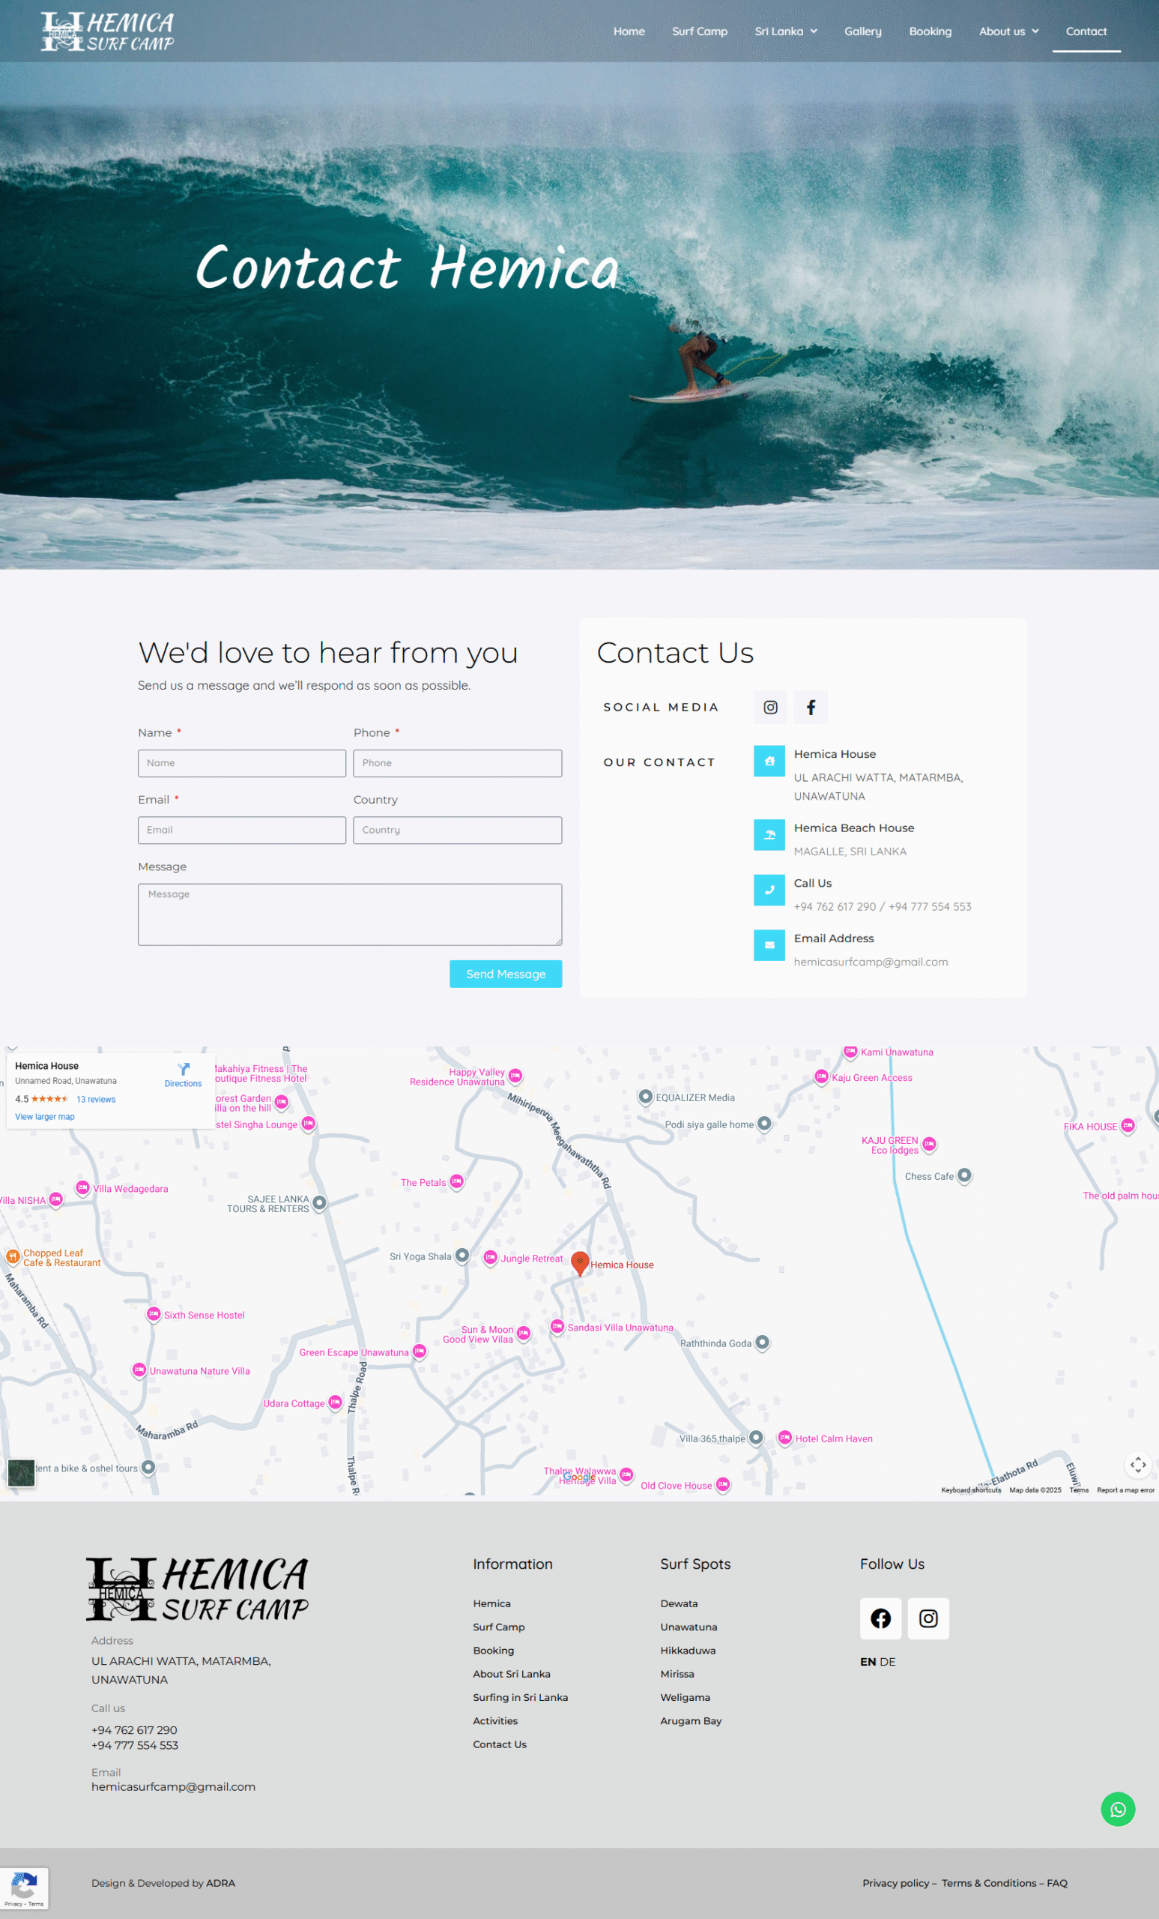
Task: Click the Facebook icon beside Social Media
Action: [811, 707]
